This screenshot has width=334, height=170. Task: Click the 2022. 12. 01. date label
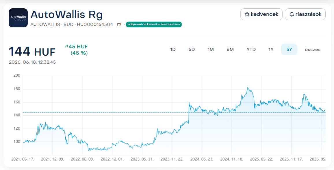(x=112, y=159)
